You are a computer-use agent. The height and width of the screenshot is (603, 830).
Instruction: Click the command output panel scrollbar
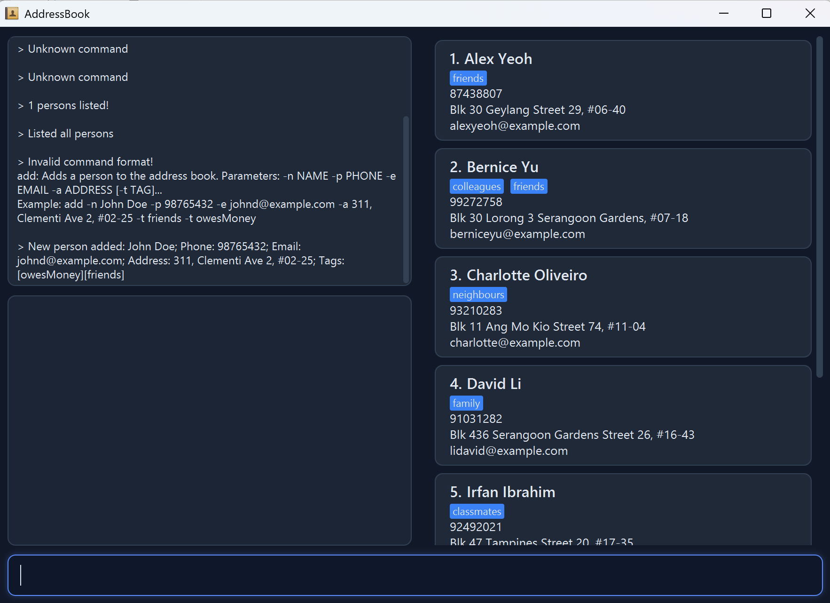406,200
